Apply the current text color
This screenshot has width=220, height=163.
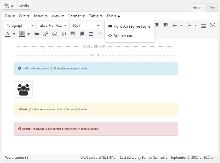(x=8, y=34)
